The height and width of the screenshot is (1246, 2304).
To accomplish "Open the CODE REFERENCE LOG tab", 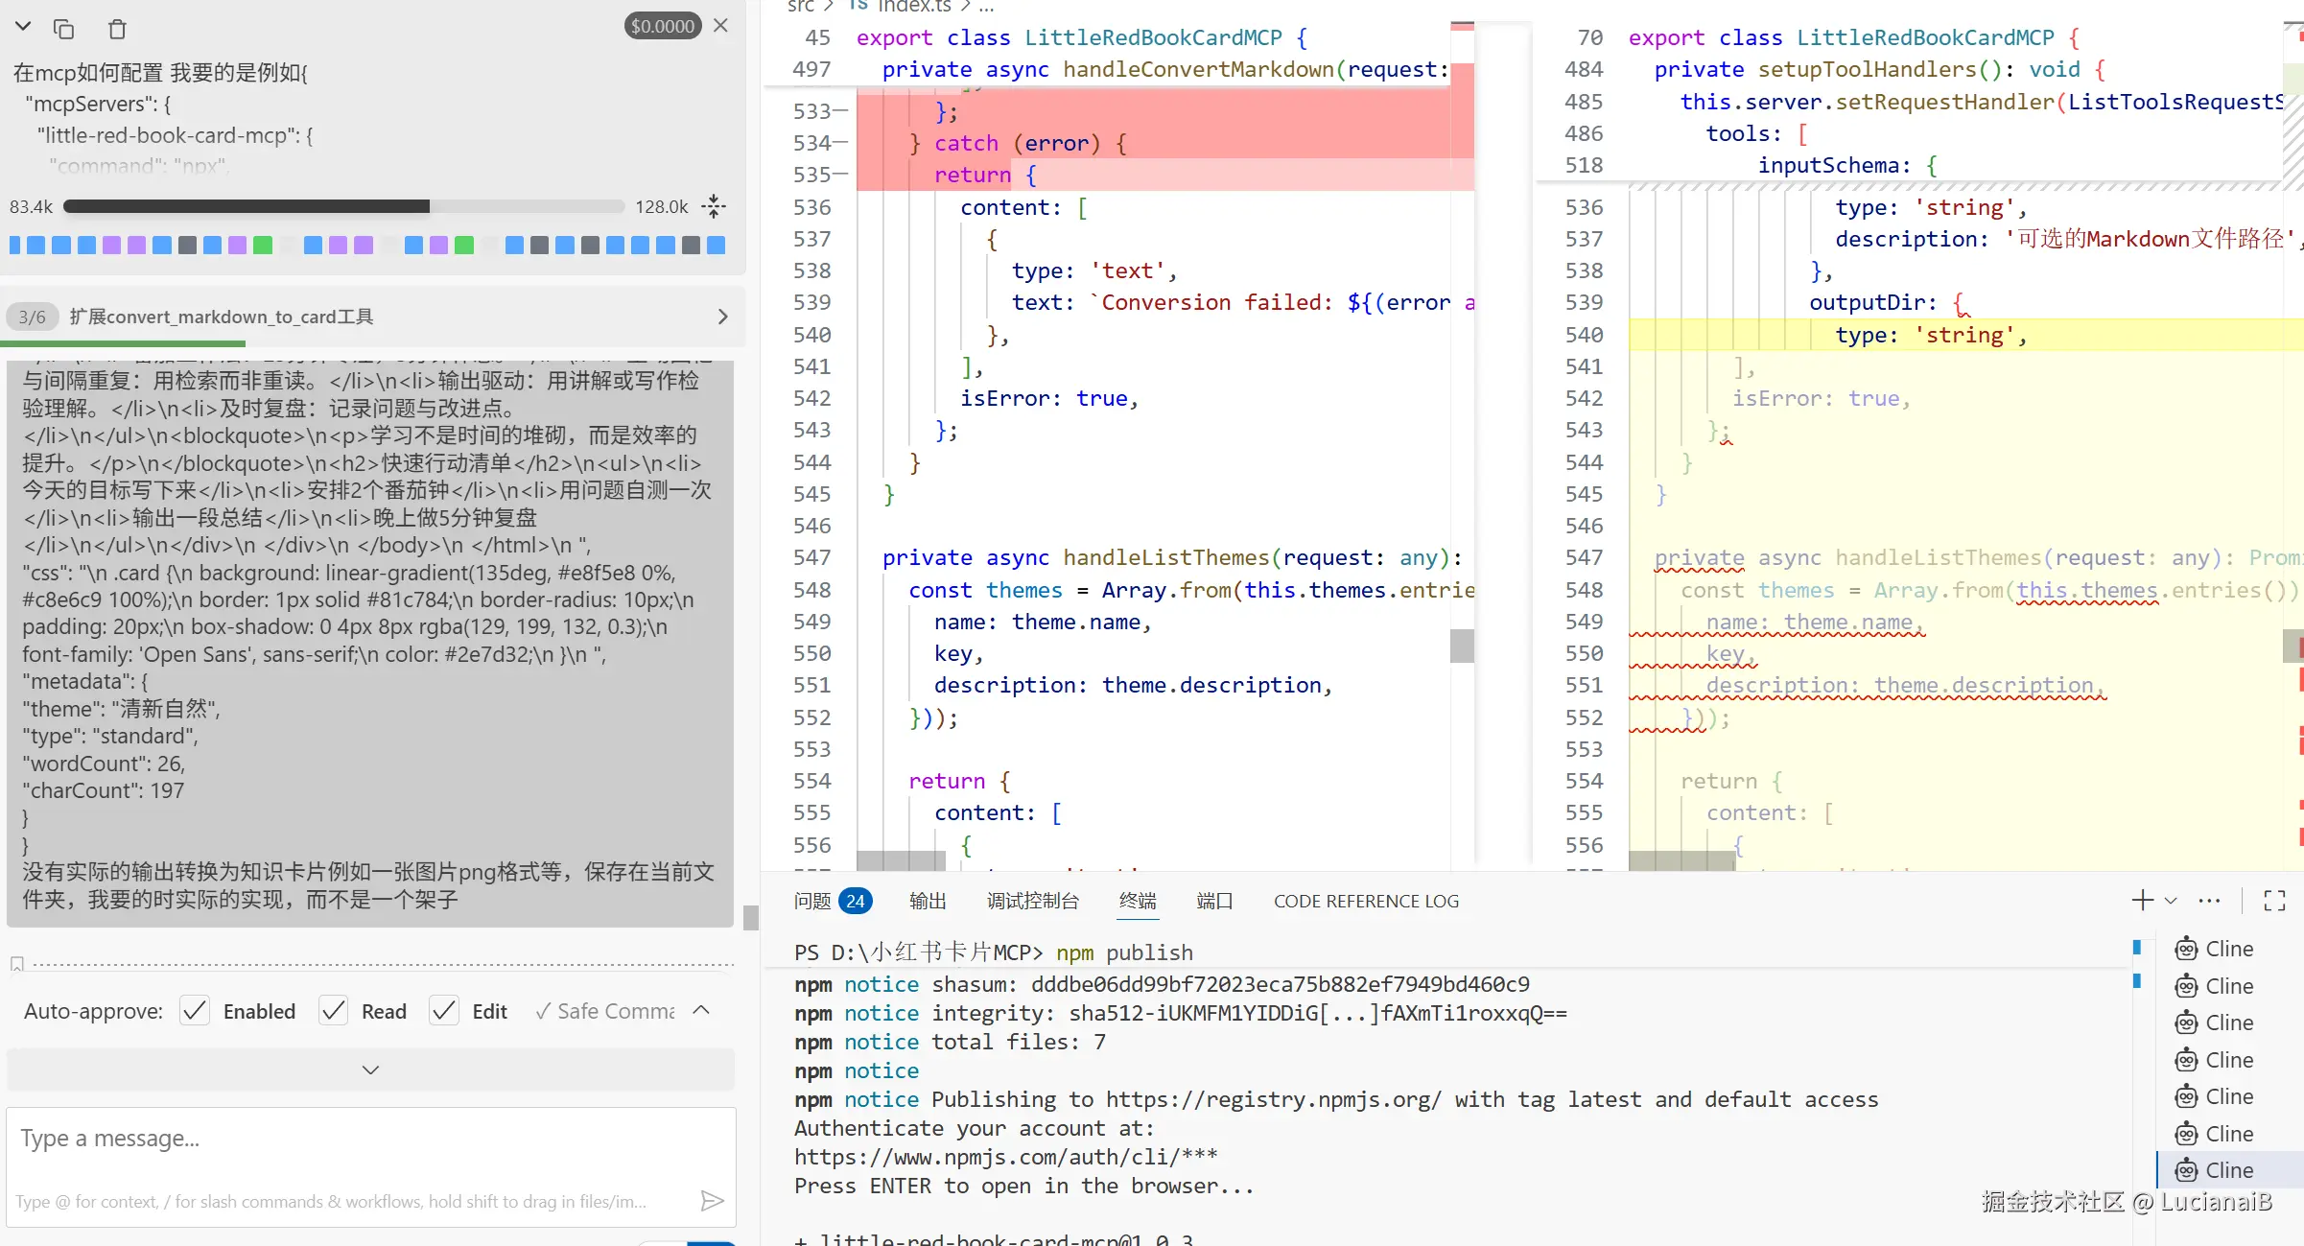I will [x=1366, y=901].
